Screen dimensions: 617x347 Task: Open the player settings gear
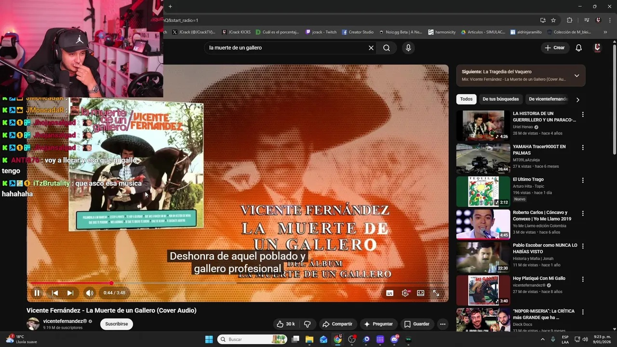[405, 293]
